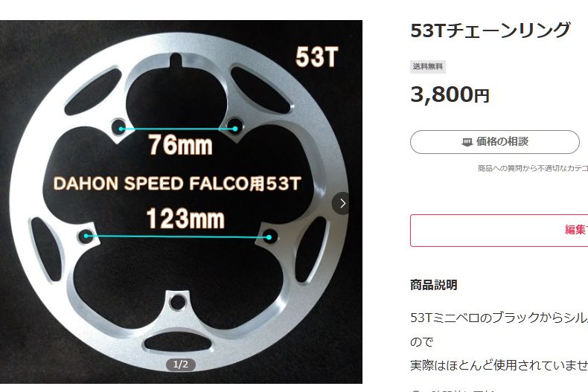Open the 価格の相談 price negotiation button
This screenshot has width=588, height=392.
(495, 142)
